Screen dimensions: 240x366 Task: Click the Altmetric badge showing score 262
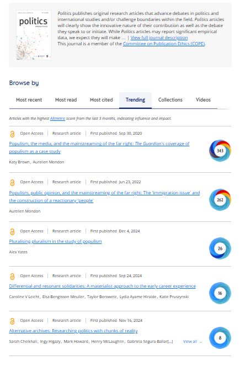pyautogui.click(x=220, y=200)
